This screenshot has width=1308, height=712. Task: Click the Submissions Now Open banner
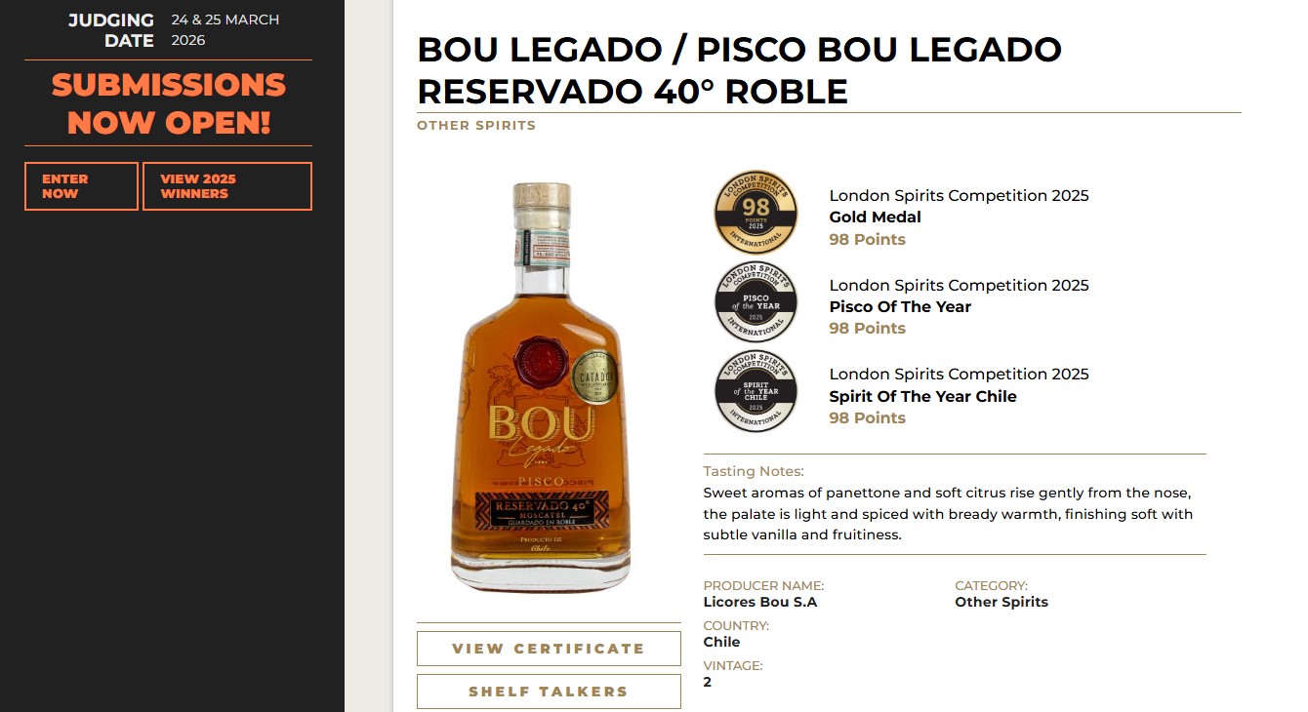tap(169, 103)
